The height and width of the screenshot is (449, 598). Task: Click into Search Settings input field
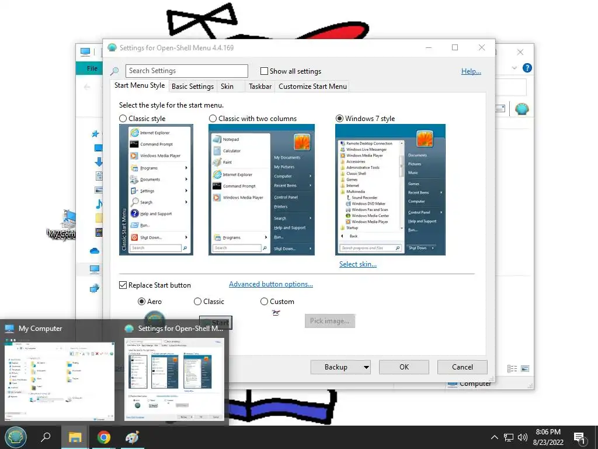[186, 71]
